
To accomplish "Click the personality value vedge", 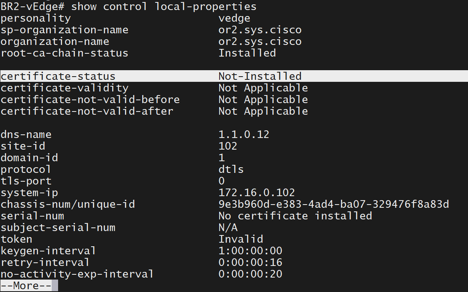I will (x=234, y=18).
